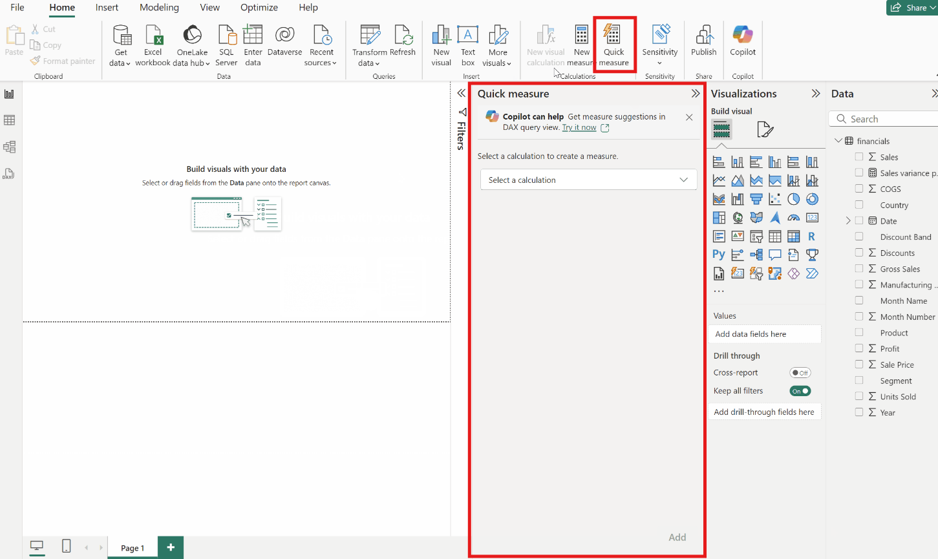Collapse the financials table tree

click(x=838, y=141)
